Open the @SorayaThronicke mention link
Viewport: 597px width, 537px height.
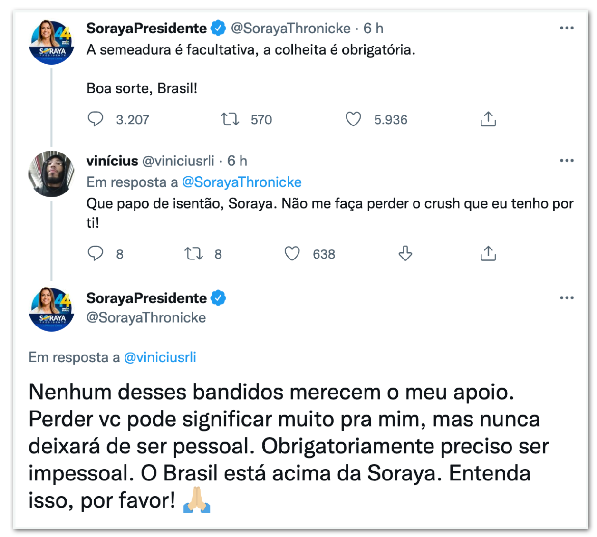241,182
